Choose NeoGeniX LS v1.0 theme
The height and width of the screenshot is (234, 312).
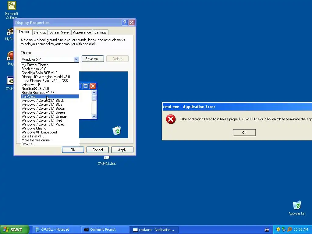click(50, 89)
